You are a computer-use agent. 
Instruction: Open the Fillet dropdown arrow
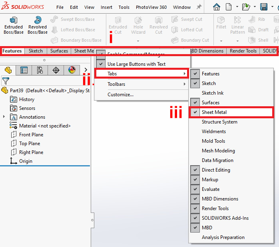click(x=221, y=41)
